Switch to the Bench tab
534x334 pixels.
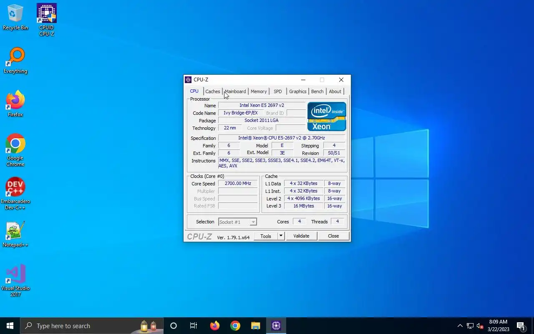[317, 91]
